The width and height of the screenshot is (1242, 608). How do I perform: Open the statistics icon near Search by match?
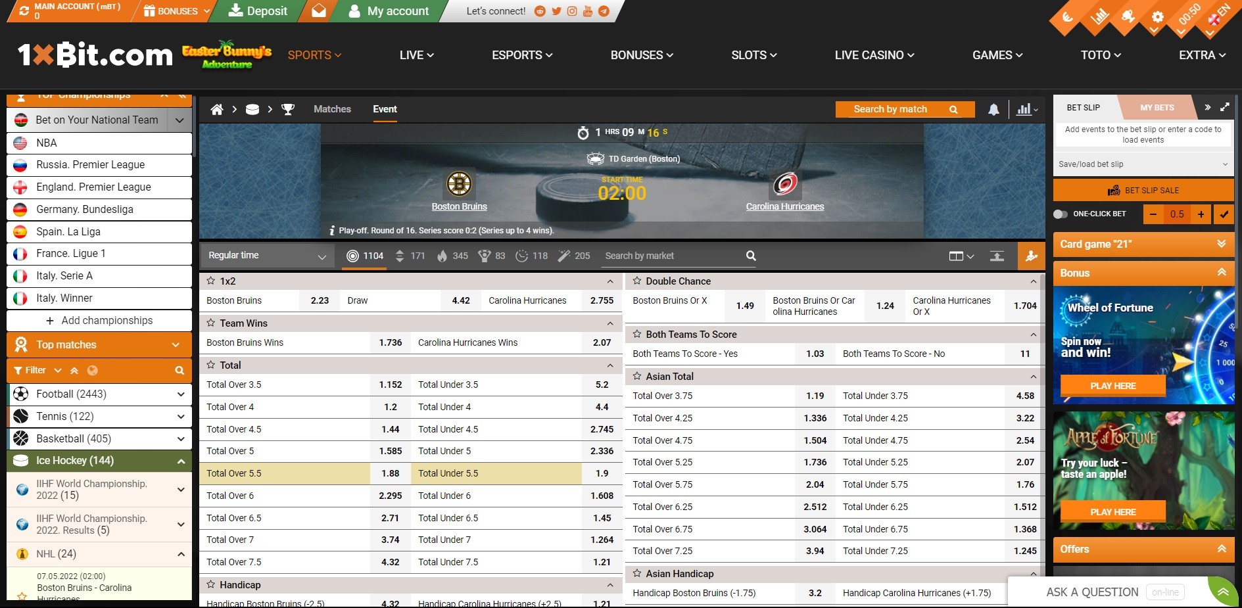click(1023, 109)
